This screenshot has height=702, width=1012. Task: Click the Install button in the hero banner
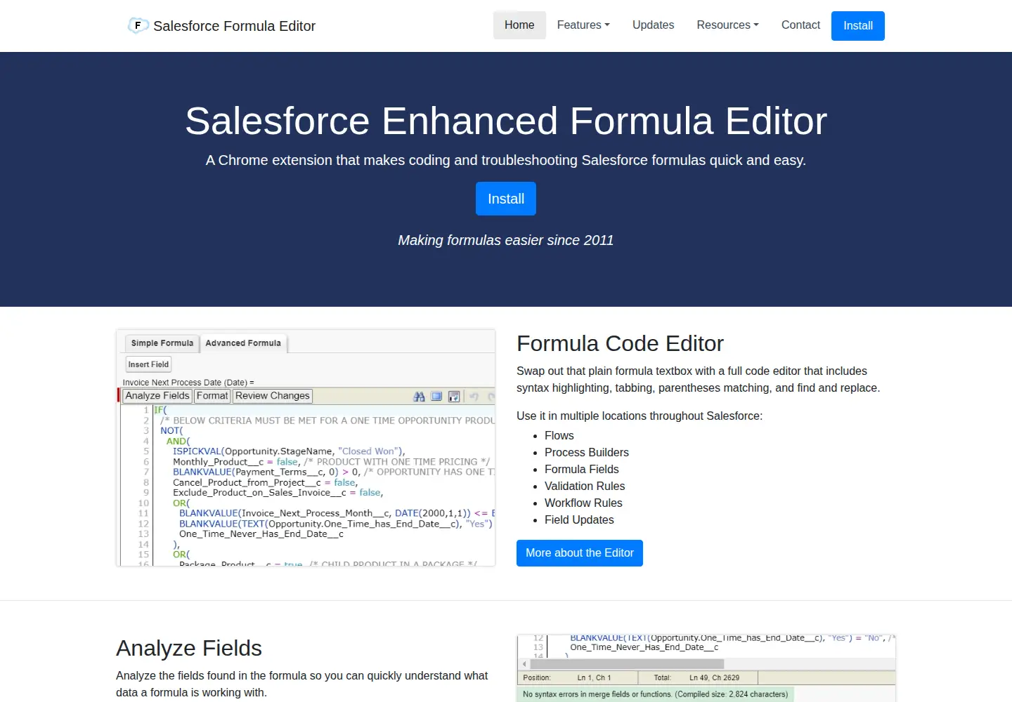(x=506, y=199)
